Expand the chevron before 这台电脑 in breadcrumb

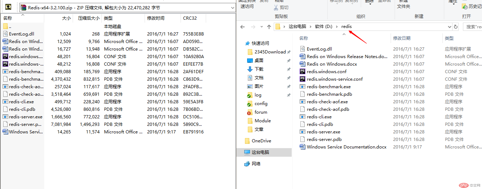(284, 27)
